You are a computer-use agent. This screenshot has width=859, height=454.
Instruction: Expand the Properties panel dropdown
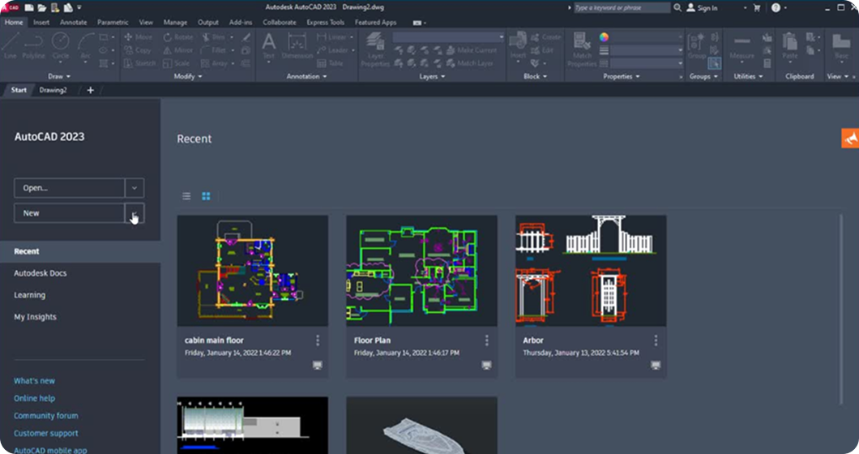click(x=622, y=76)
